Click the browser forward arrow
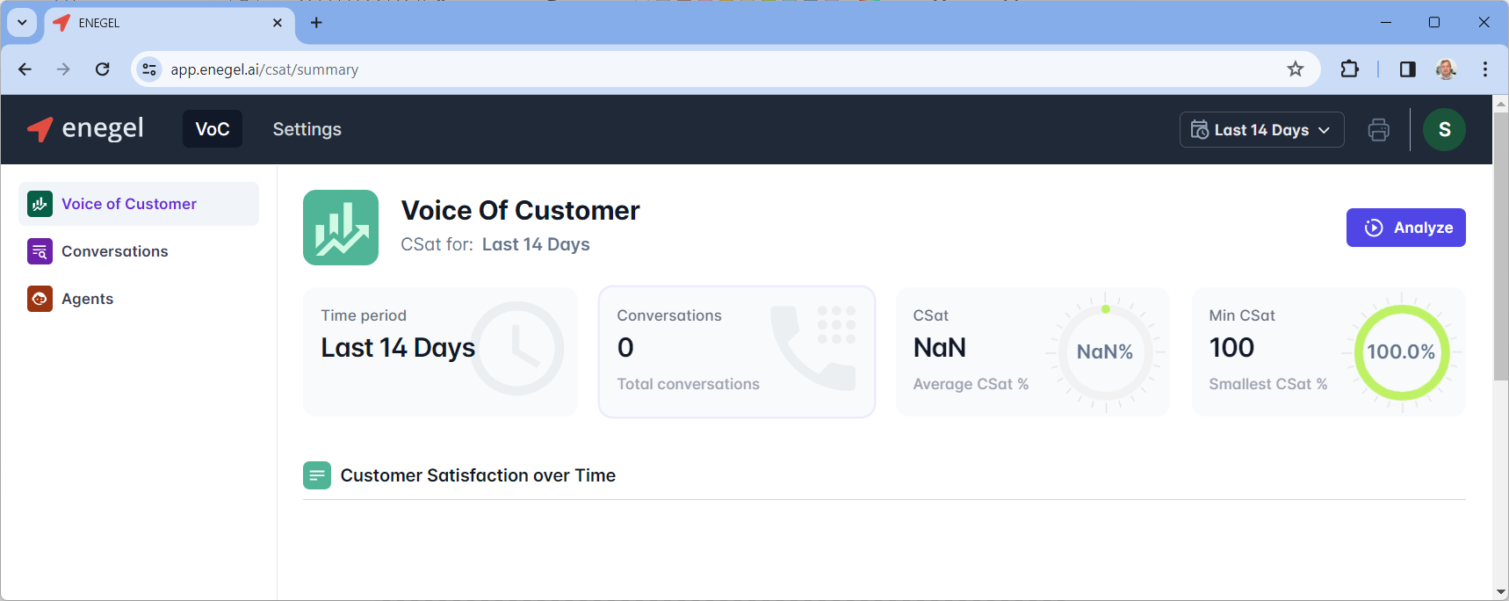Screen dimensions: 1509x601 (63, 69)
